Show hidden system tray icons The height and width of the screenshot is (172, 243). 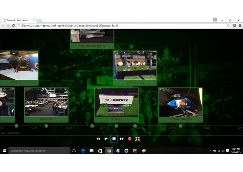[x=210, y=151]
